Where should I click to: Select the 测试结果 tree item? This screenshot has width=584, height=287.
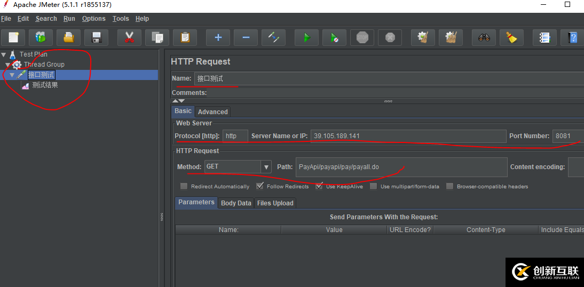45,85
